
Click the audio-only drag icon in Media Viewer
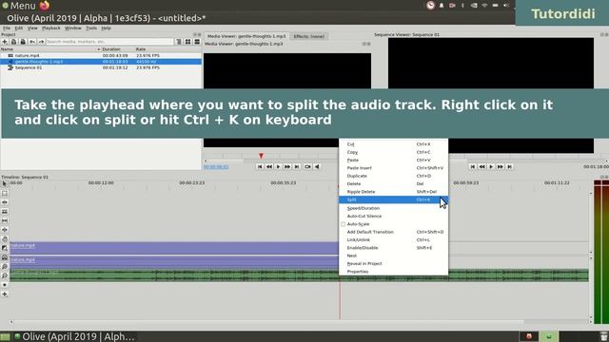coord(317,167)
